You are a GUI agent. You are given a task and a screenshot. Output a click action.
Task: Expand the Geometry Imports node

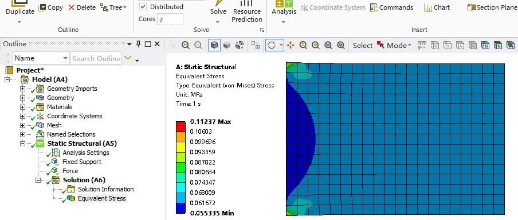tap(22, 89)
